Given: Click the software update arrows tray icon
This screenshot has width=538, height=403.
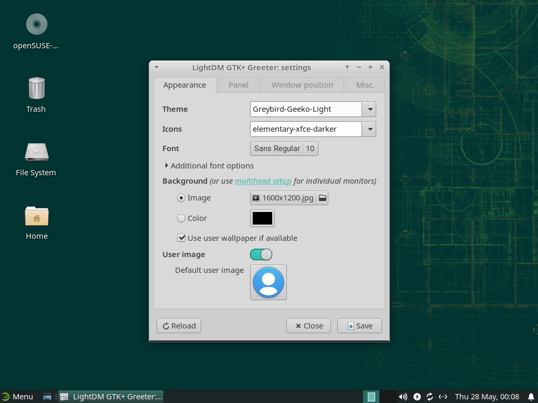Looking at the screenshot, I should 430,397.
